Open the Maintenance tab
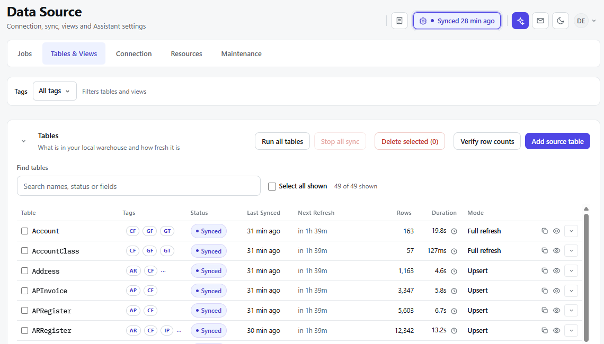This screenshot has height=344, width=604. [241, 53]
